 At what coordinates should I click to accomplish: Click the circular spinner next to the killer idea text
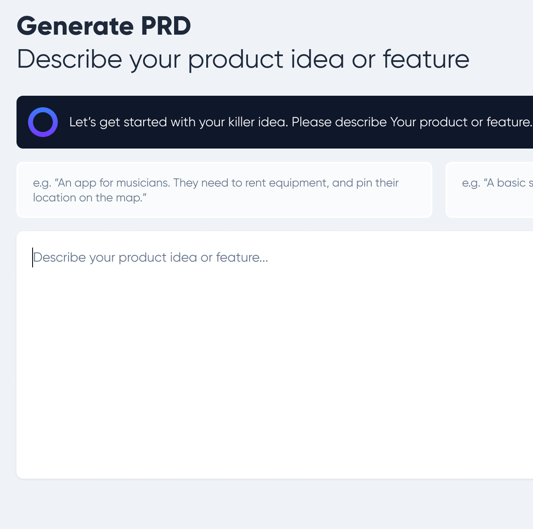click(x=43, y=122)
